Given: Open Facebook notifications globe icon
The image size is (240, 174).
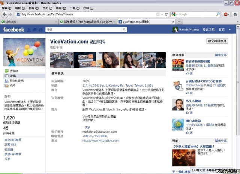Looking at the screenshot, I should 40,30.
